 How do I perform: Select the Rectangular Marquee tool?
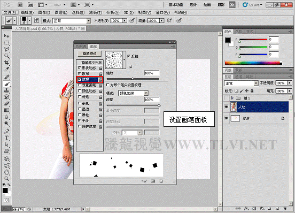pyautogui.click(x=6, y=43)
